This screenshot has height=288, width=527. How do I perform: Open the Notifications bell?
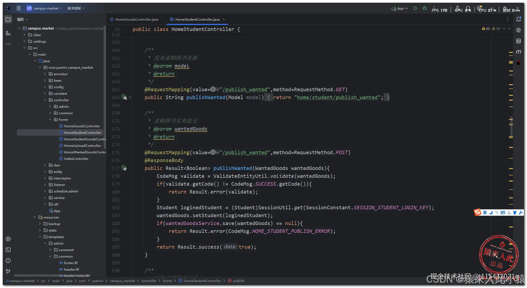pos(519,19)
